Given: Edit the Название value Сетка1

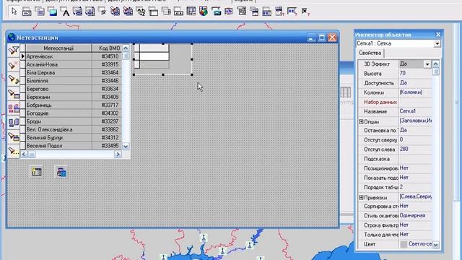Looking at the screenshot, I should [x=415, y=111].
